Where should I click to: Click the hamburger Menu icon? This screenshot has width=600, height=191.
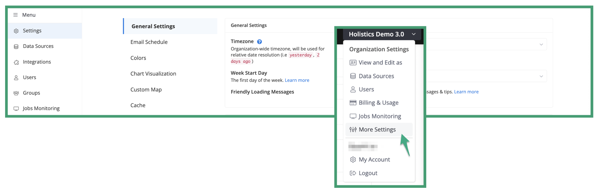(x=15, y=15)
